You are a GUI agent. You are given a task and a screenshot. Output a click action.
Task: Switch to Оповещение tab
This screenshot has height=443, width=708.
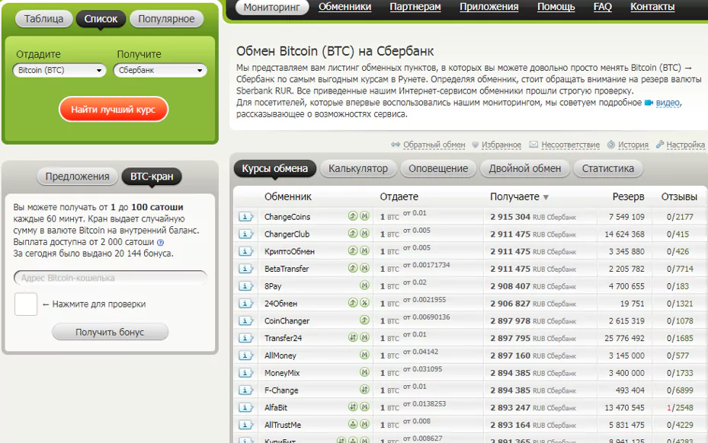coord(438,168)
